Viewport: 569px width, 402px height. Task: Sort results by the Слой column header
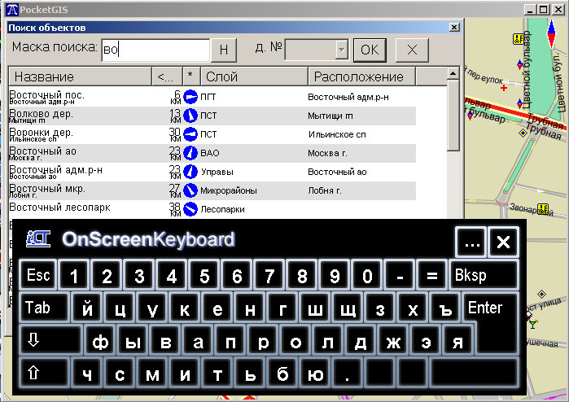tap(253, 76)
